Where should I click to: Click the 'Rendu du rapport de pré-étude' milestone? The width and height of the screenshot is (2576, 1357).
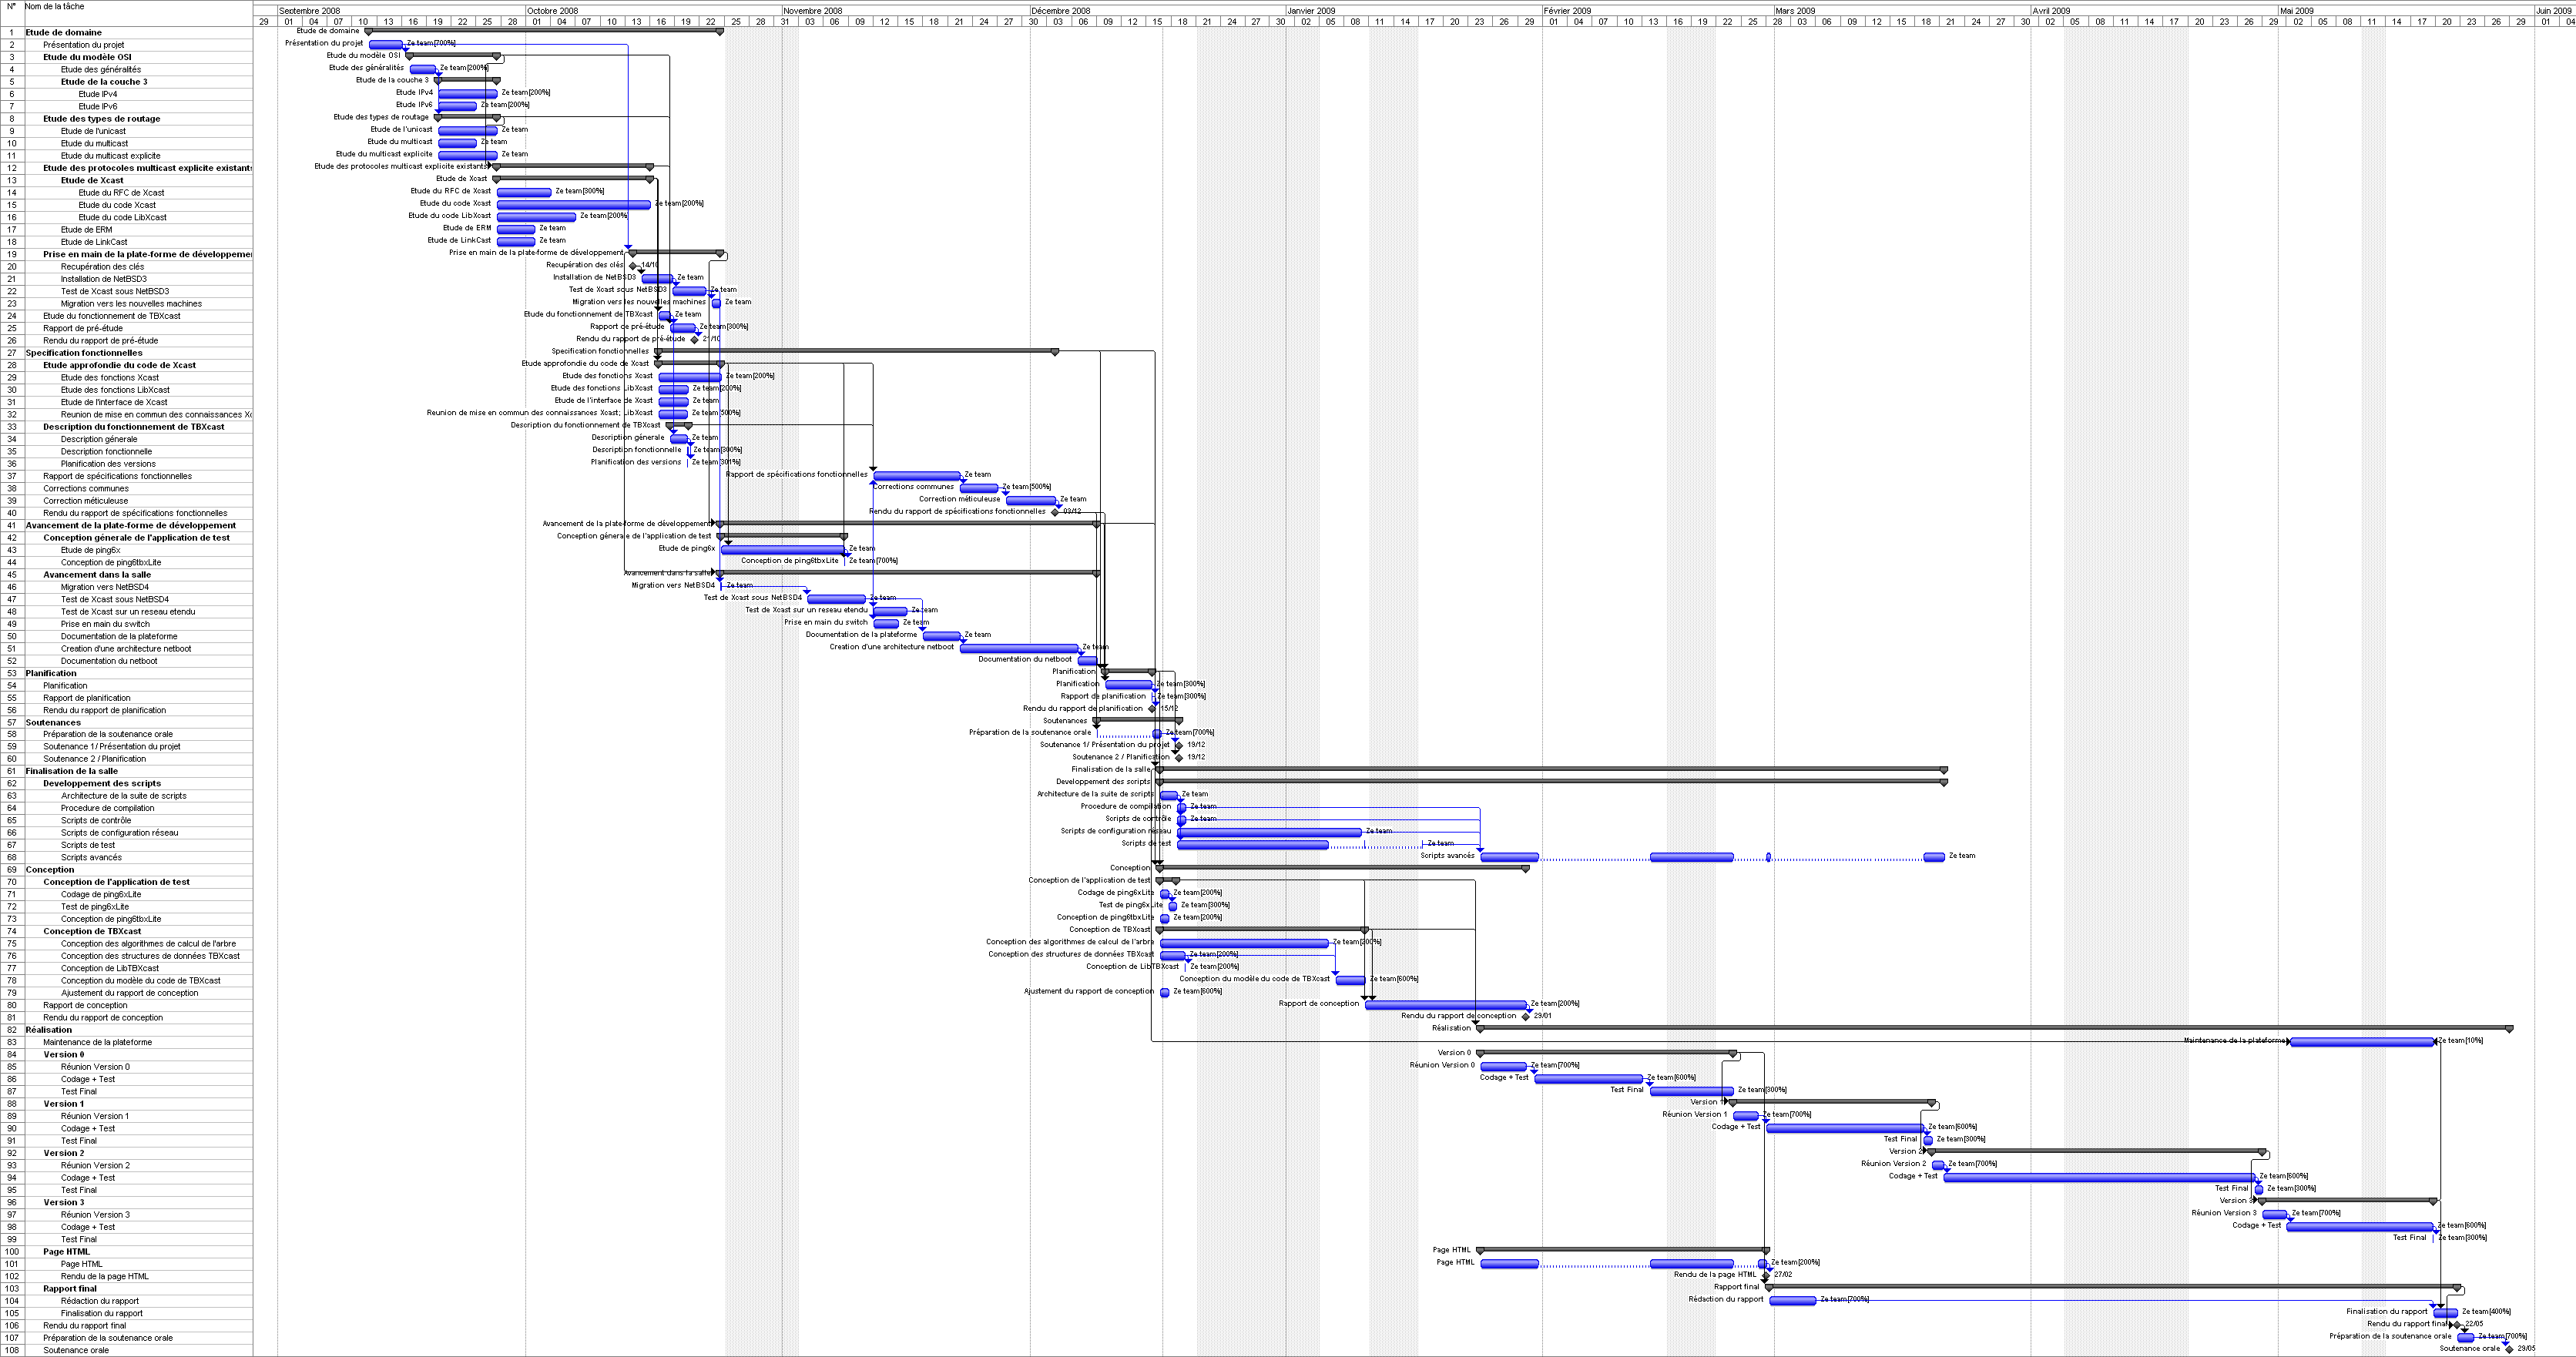click(695, 340)
